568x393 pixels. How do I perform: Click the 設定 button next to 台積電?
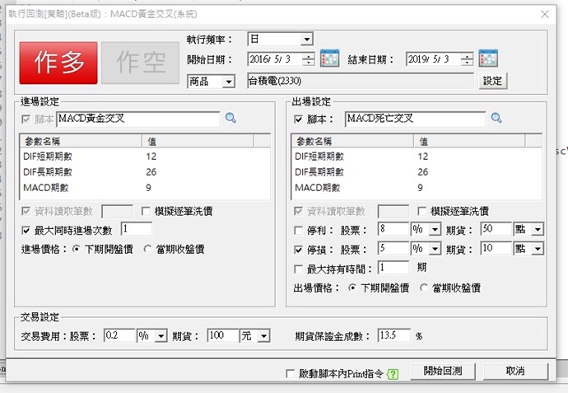point(492,81)
